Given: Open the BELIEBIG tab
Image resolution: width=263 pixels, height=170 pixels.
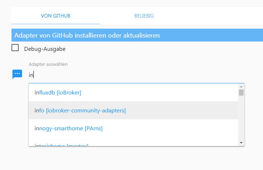Looking at the screenshot, I should pos(144,16).
